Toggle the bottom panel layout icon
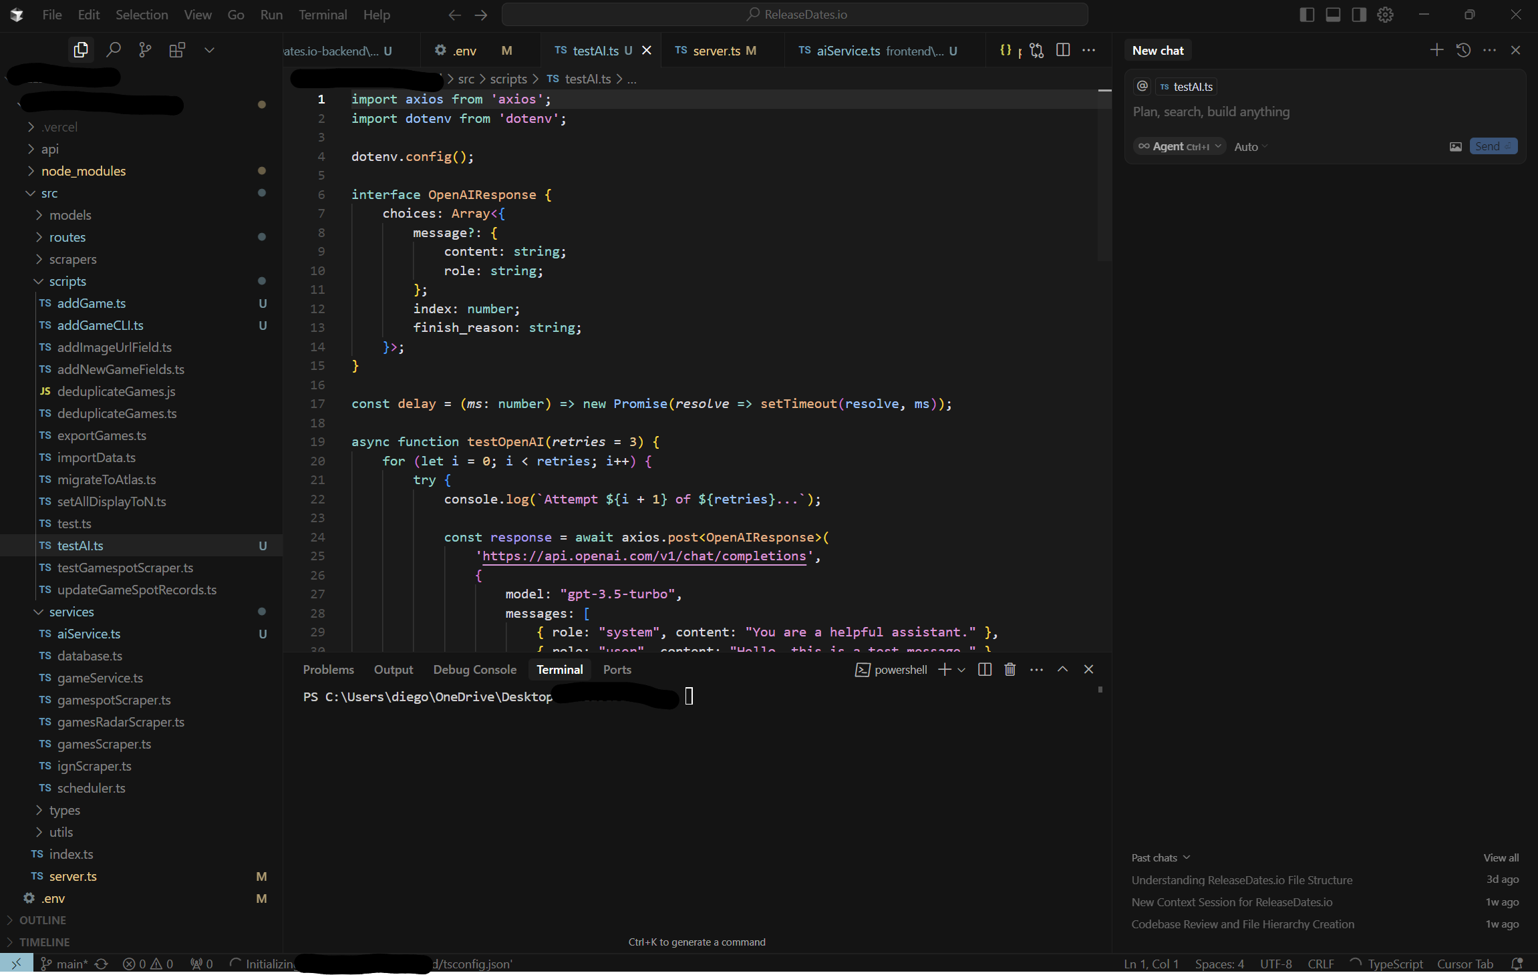Viewport: 1538px width, 975px height. pyautogui.click(x=1333, y=15)
